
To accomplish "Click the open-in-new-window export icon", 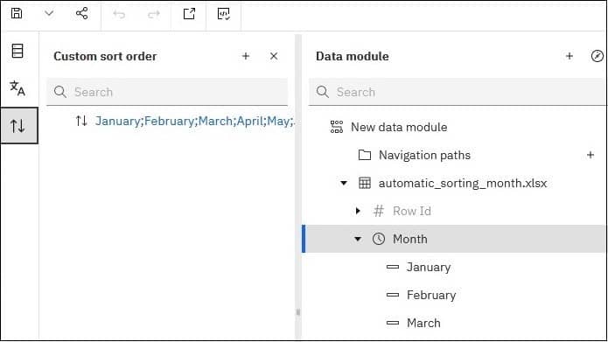I will 189,14.
